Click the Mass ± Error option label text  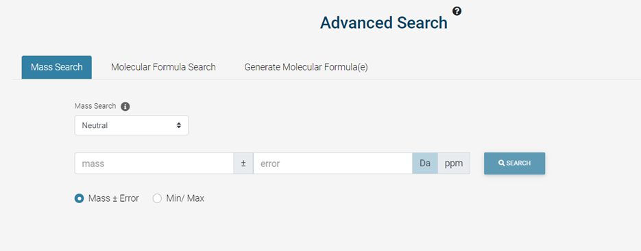tap(114, 199)
